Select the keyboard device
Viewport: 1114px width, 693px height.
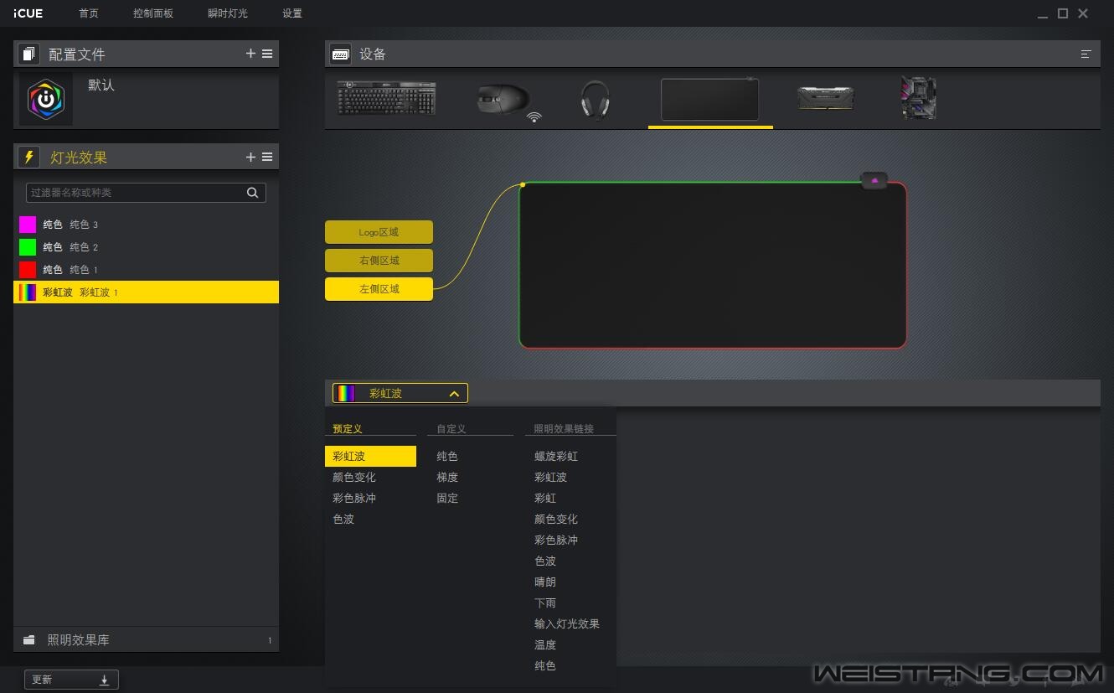coord(387,98)
